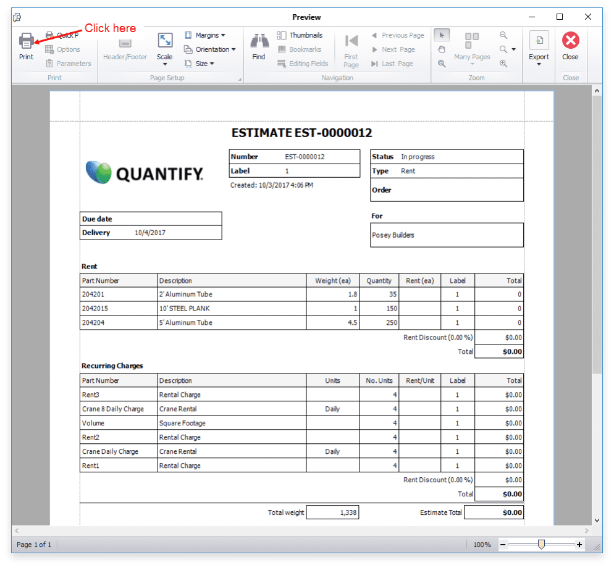Select the hand pan tool
The height and width of the screenshot is (568, 614).
[x=442, y=49]
